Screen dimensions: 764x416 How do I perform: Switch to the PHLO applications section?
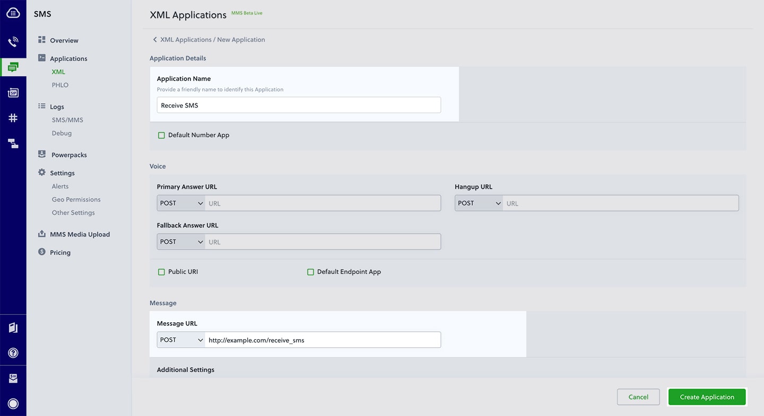point(60,85)
